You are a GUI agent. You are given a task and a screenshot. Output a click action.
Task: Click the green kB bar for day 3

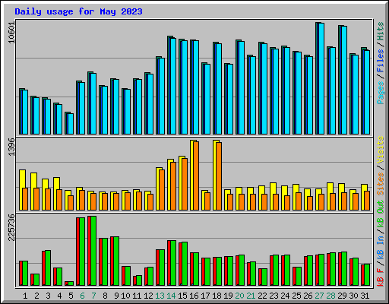(48, 268)
